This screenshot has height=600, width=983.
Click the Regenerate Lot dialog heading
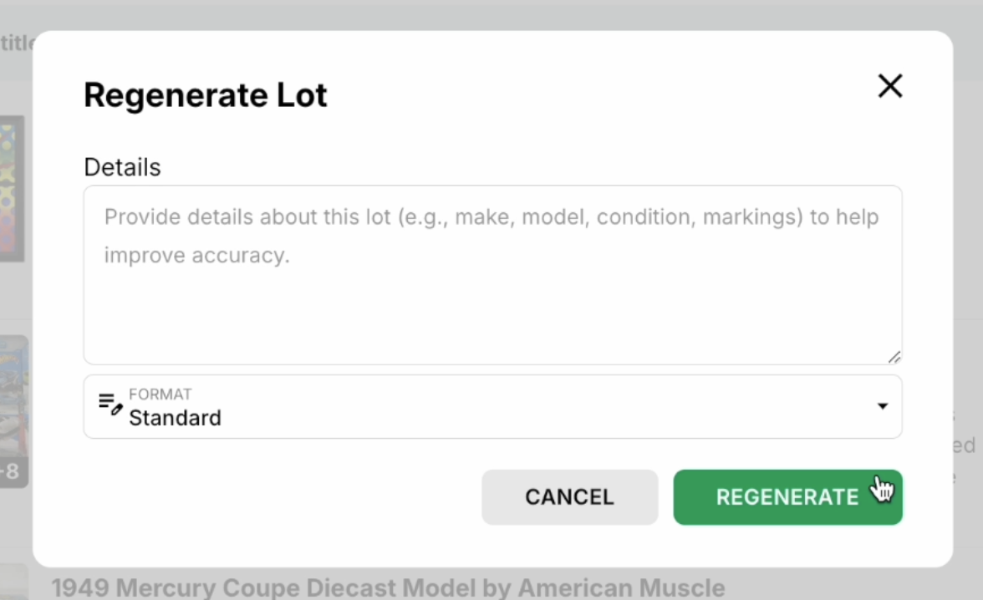pos(206,95)
